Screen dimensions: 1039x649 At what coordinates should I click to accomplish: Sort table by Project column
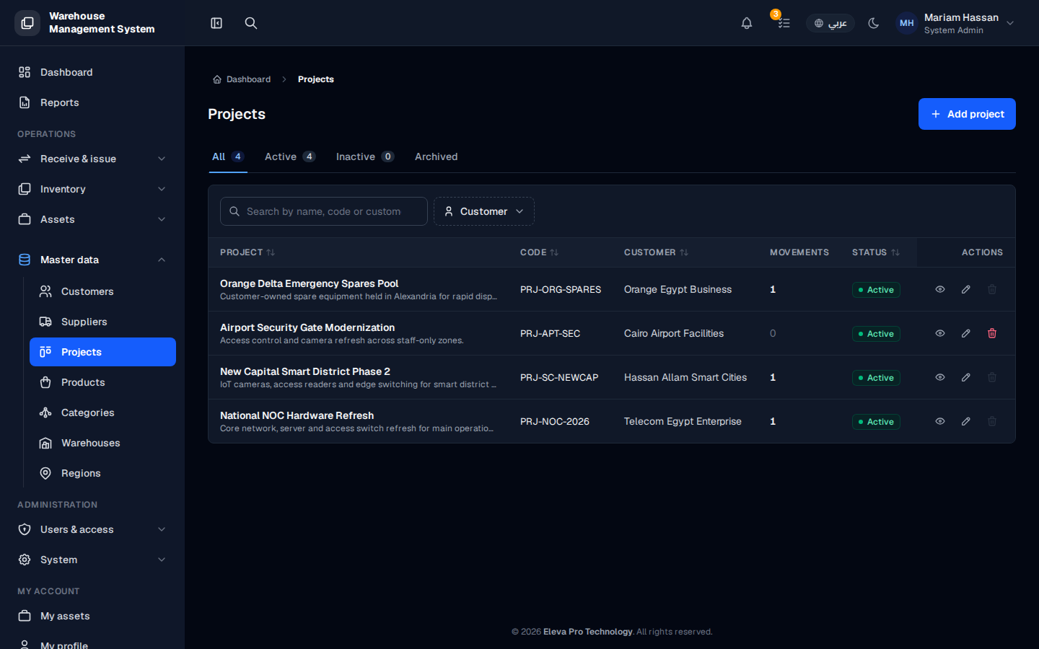tap(247, 252)
